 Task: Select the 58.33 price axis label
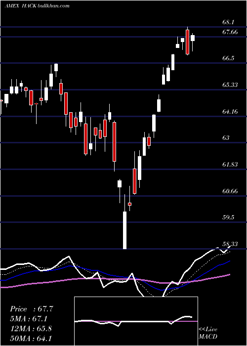pyautogui.click(x=230, y=244)
